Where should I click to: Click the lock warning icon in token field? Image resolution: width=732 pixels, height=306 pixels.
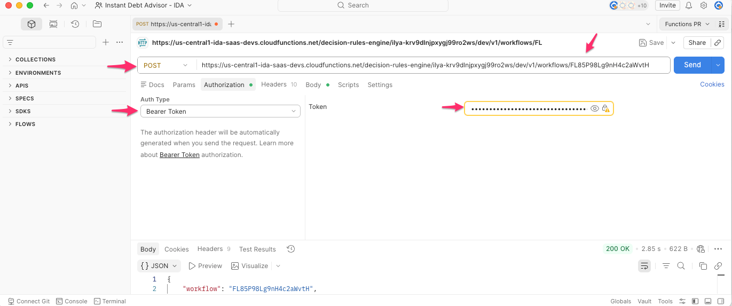[605, 108]
